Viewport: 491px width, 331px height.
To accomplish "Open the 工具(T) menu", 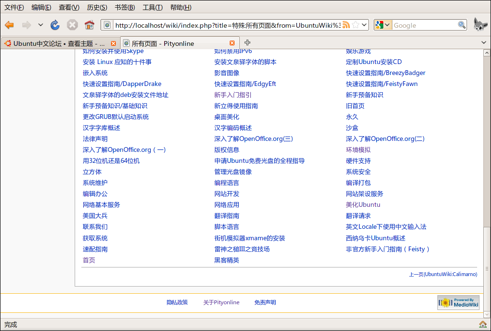I will point(153,8).
